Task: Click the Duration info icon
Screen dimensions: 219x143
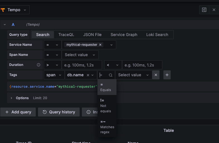Action: (39, 65)
